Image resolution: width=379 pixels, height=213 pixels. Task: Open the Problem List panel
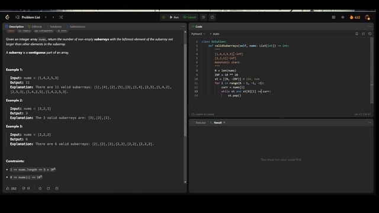click(28, 17)
